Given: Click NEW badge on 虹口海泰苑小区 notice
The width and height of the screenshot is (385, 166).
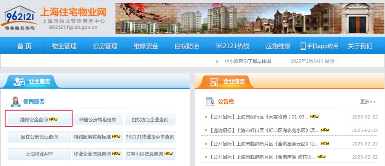Looking at the screenshot, I should tap(325, 130).
